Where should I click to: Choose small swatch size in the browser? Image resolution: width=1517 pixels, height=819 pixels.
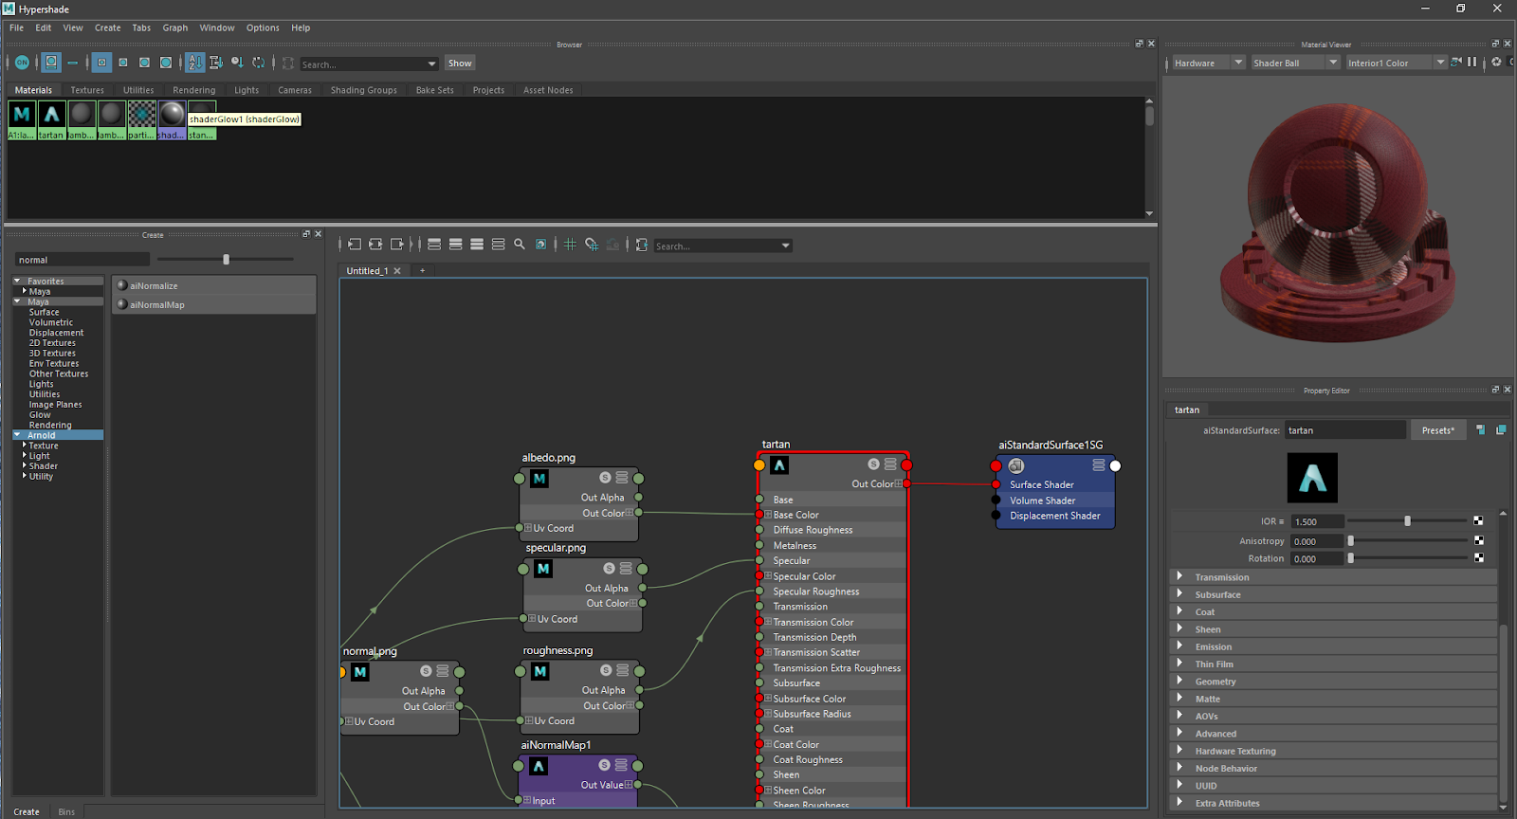101,63
